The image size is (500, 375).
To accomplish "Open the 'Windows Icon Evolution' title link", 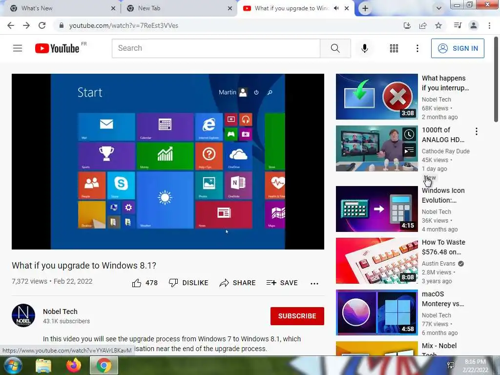I will pos(443,195).
